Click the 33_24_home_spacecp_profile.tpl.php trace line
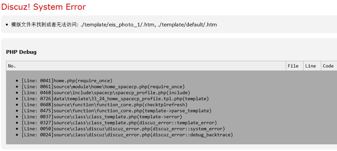This screenshot has height=151, width=337. tap(115, 99)
